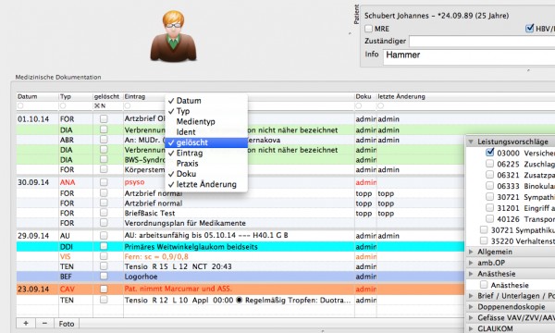555x333 pixels.
Task: Toggle gelöscht checkbox for ANA psyso row
Action: tap(104, 182)
